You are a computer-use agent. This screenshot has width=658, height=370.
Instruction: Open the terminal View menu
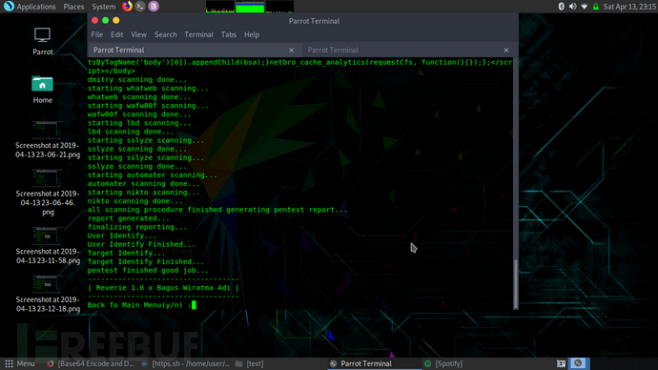(x=138, y=34)
